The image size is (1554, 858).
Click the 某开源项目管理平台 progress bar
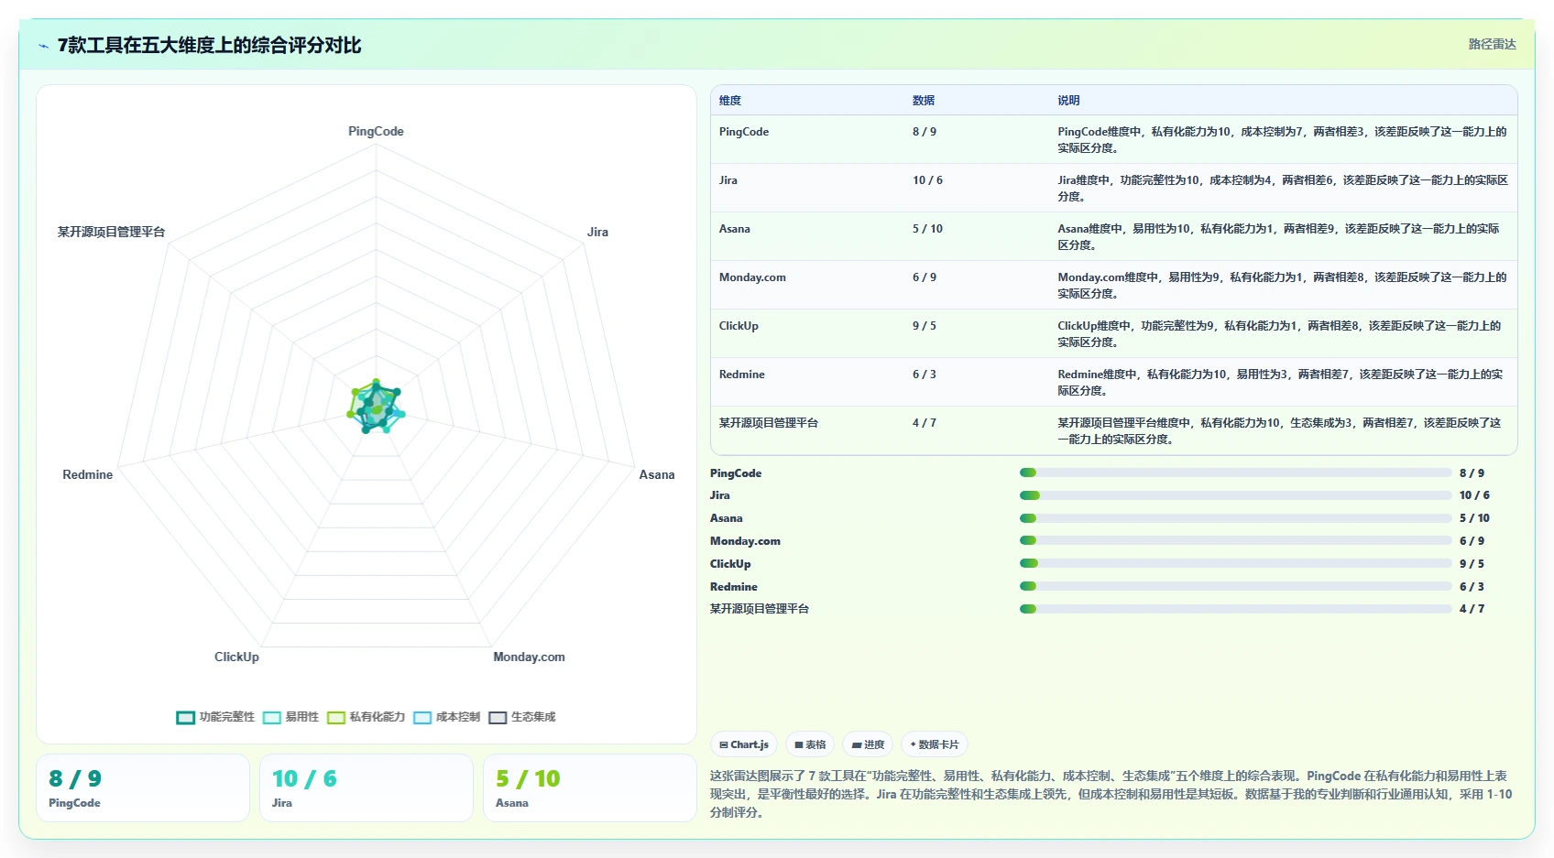pyautogui.click(x=1236, y=608)
